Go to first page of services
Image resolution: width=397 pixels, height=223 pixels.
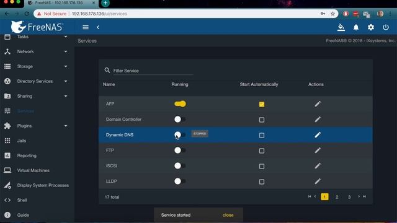(310, 196)
